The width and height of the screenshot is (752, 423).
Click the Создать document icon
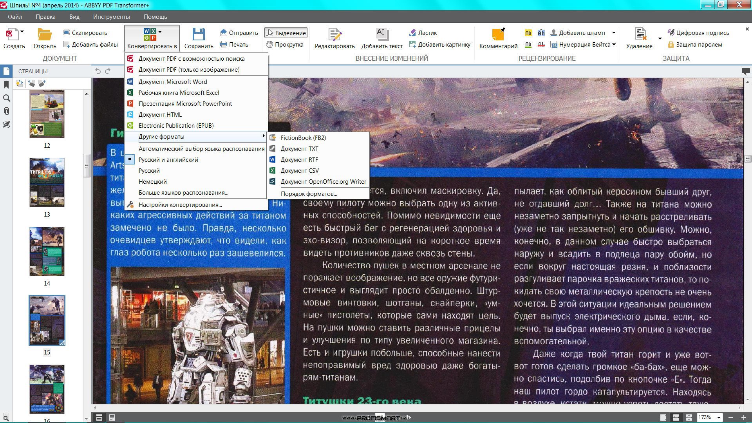point(12,34)
